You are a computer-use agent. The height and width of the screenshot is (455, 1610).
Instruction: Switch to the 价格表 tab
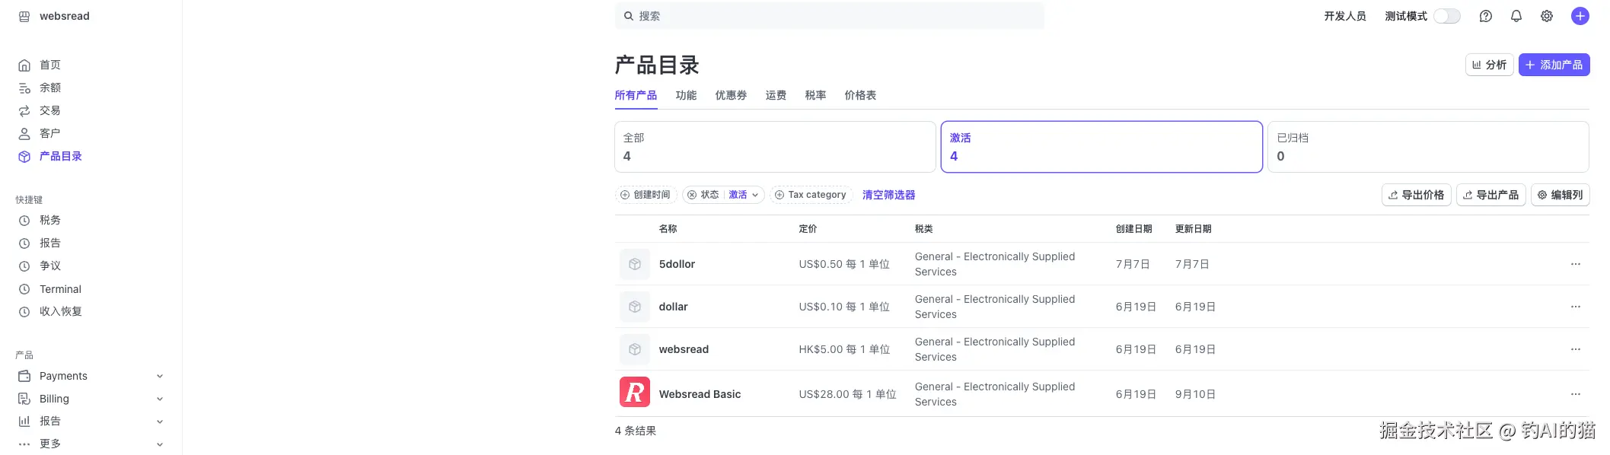coord(860,95)
